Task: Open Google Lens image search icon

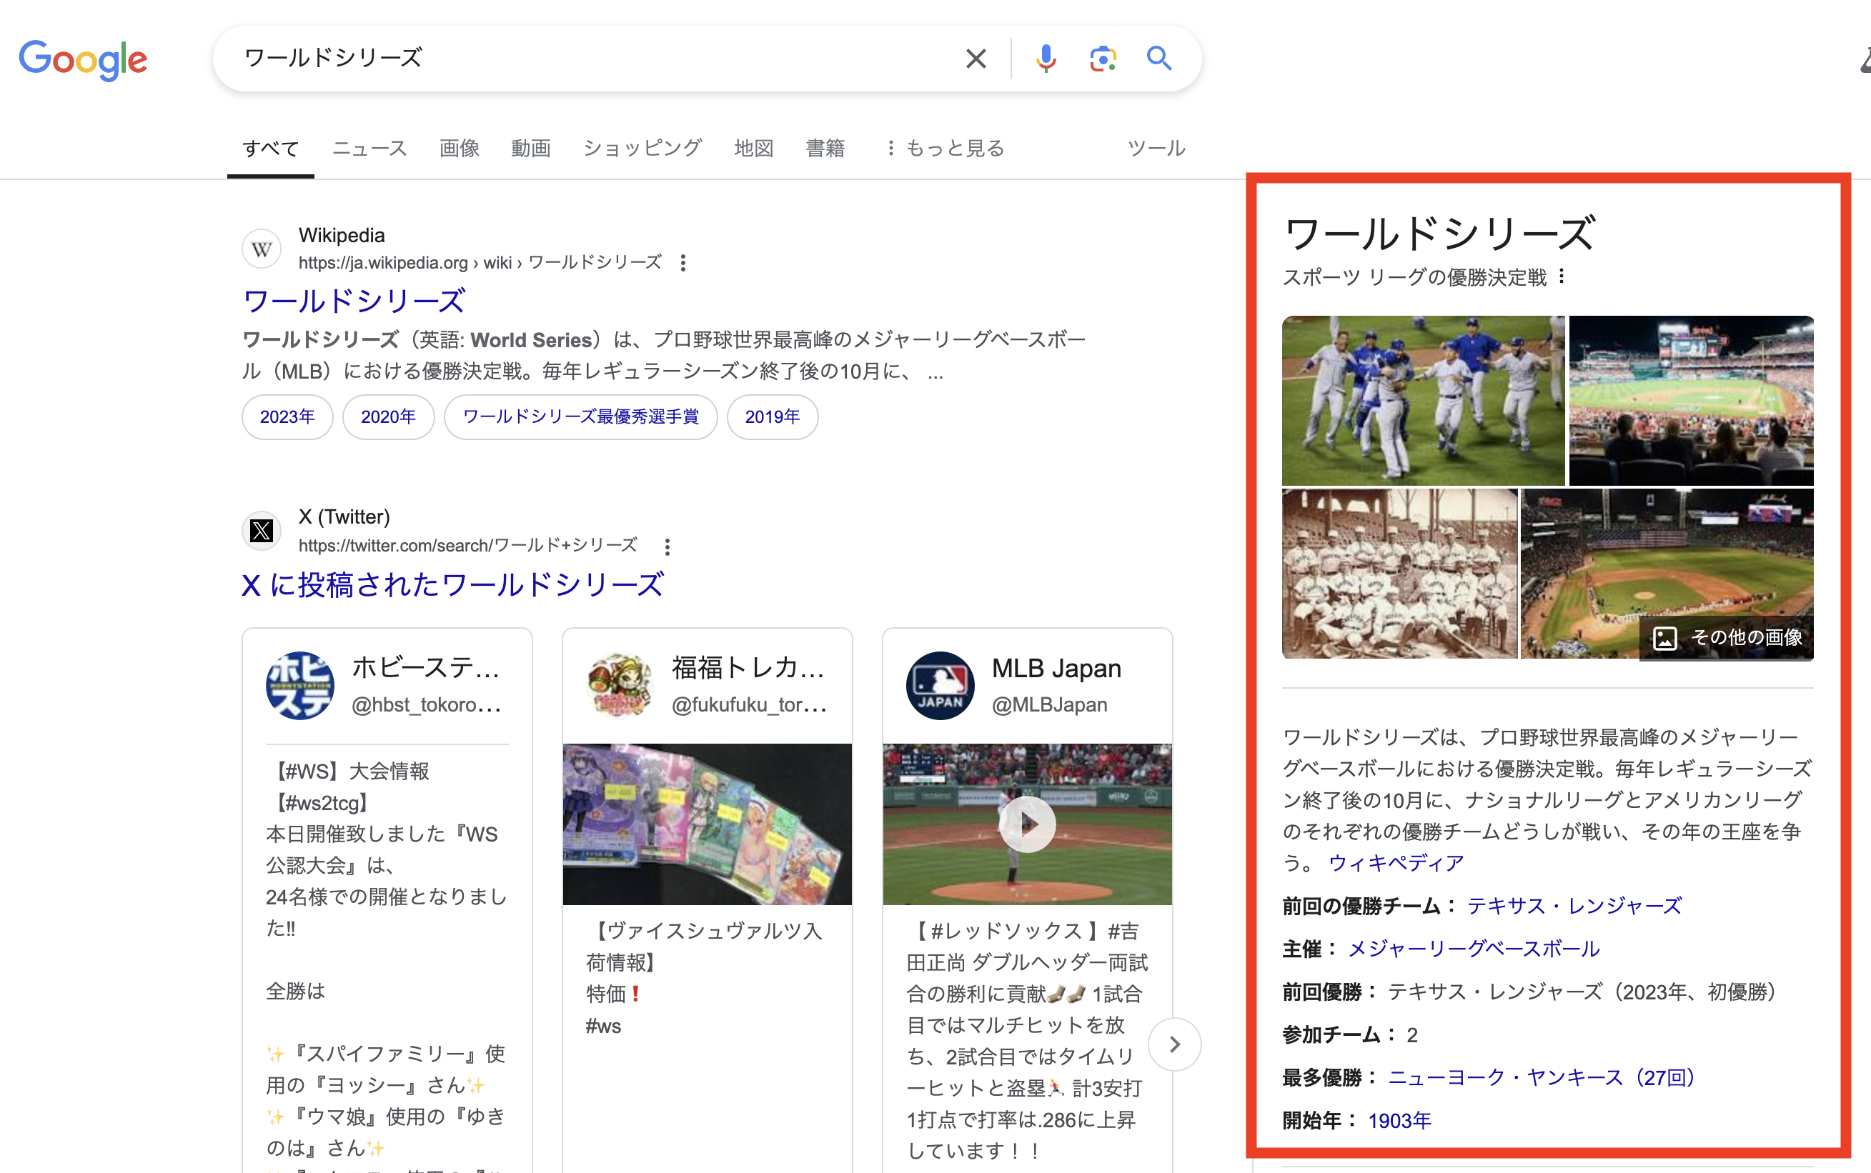Action: [x=1102, y=58]
